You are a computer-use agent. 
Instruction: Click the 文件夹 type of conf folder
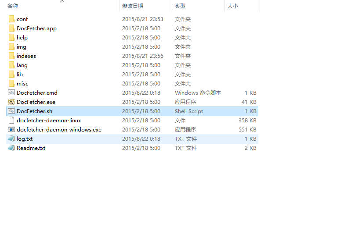point(183,19)
